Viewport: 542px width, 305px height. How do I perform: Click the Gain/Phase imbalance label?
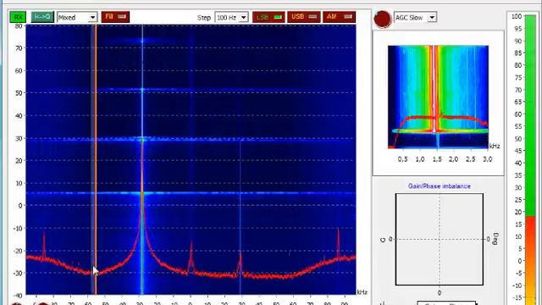439,186
